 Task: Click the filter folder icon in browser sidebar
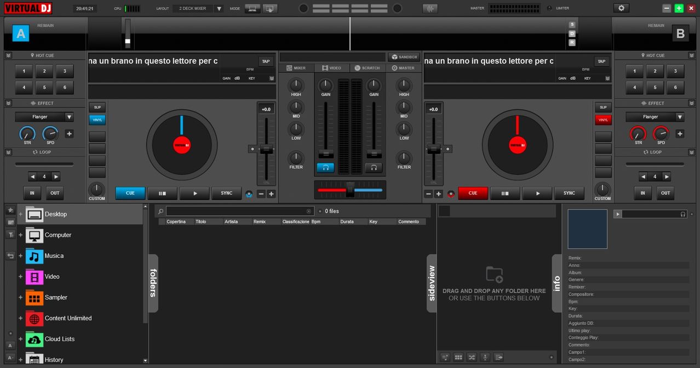[10, 234]
